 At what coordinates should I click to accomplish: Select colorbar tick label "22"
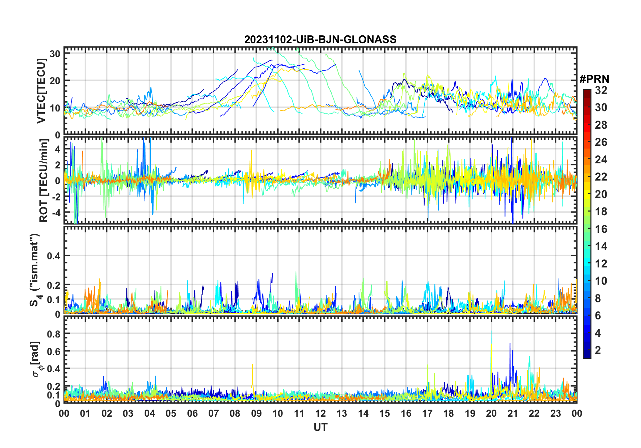tap(601, 177)
